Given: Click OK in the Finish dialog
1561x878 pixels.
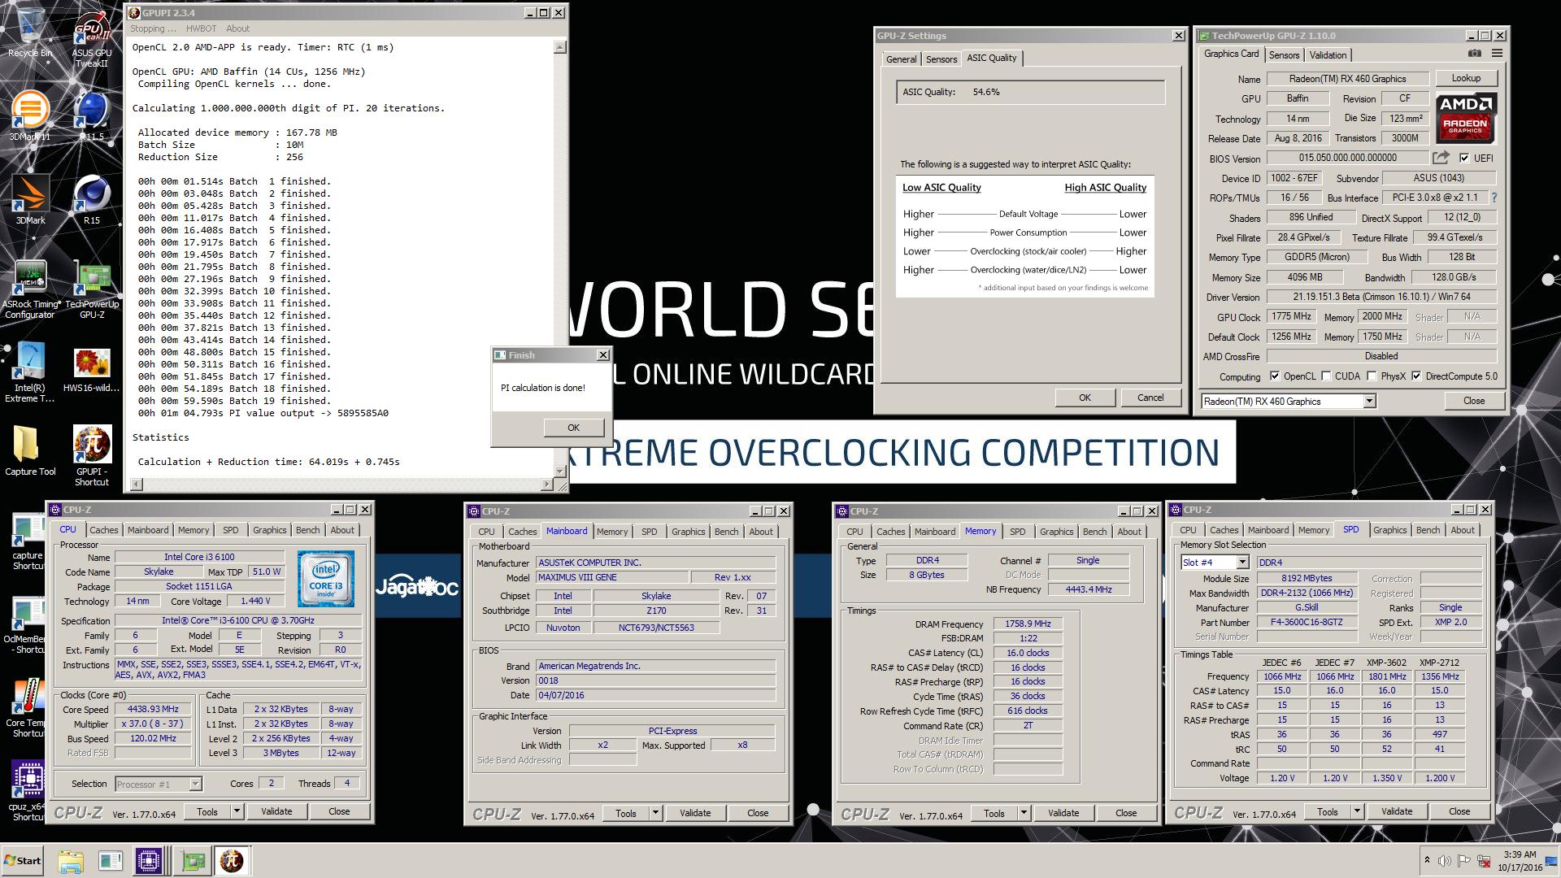Looking at the screenshot, I should tap(573, 428).
